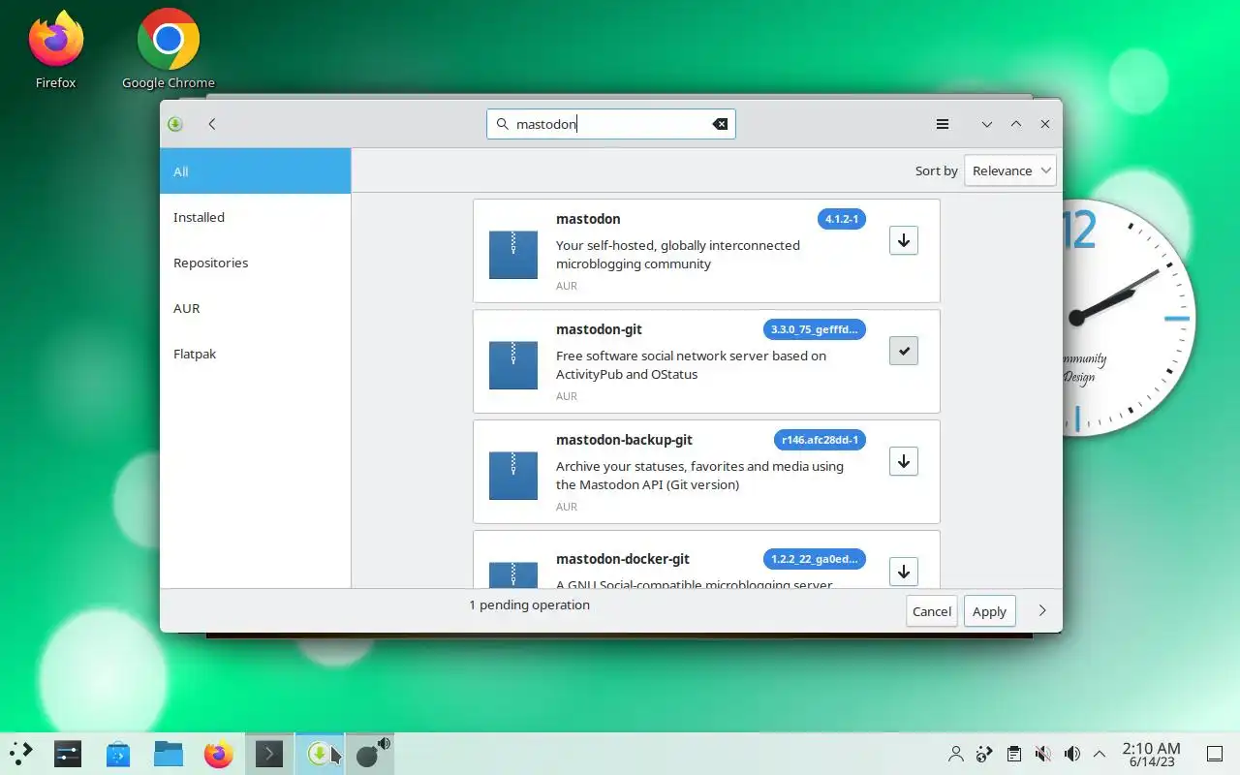Click the search magnifier icon
Screen dimensions: 1240x775
pyautogui.click(x=502, y=124)
